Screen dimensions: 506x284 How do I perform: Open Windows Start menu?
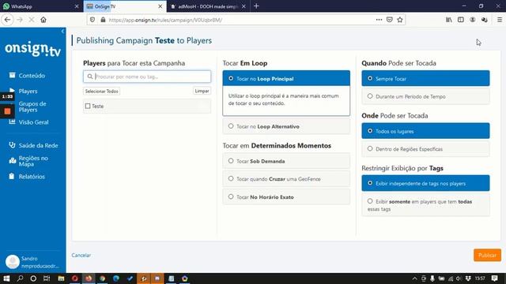pos(6,278)
